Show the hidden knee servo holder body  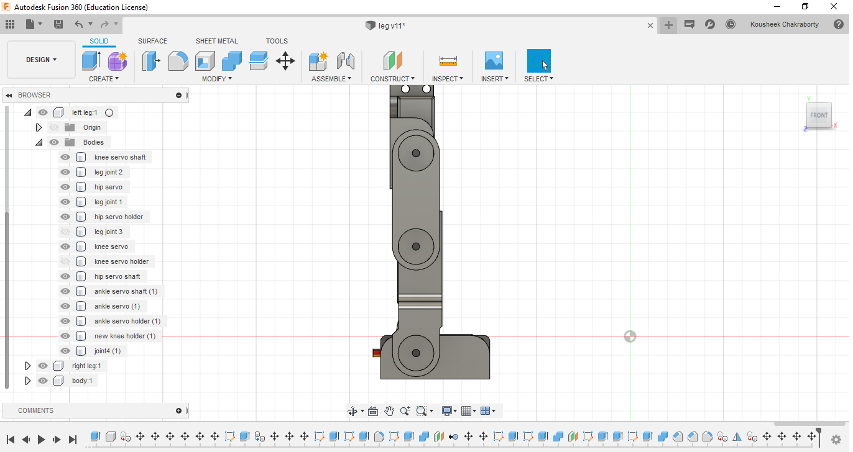click(x=65, y=261)
